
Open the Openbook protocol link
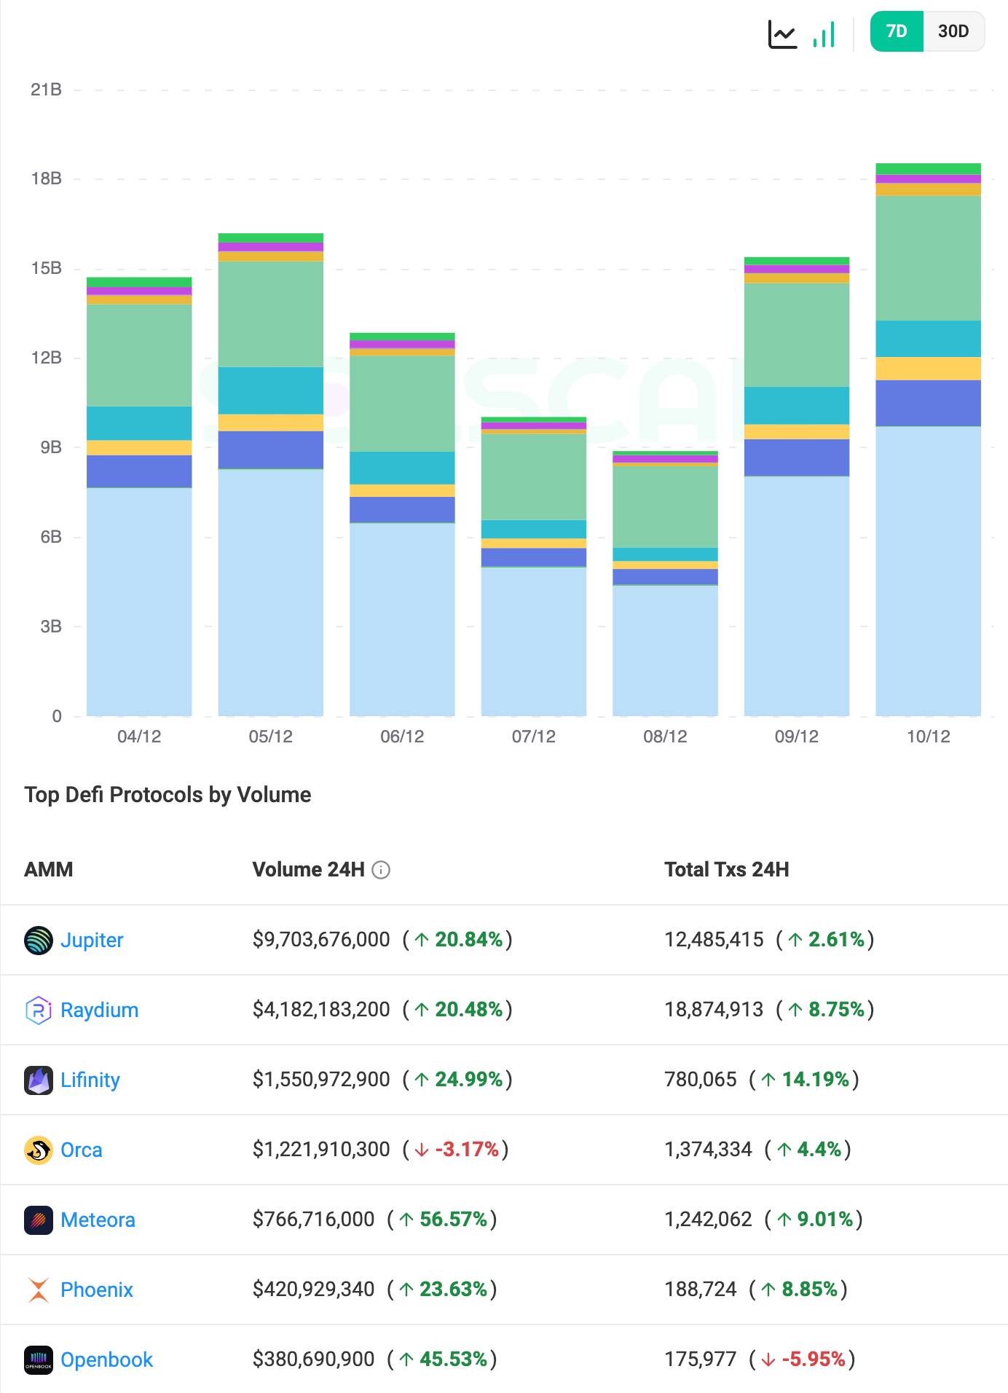coord(106,1359)
